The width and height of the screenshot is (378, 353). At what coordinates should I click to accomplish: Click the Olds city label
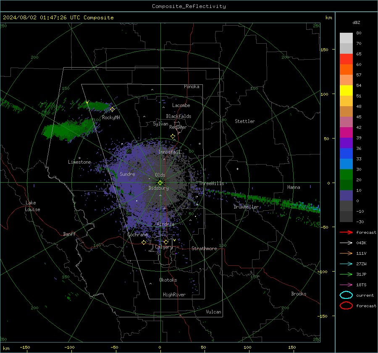tap(160, 175)
